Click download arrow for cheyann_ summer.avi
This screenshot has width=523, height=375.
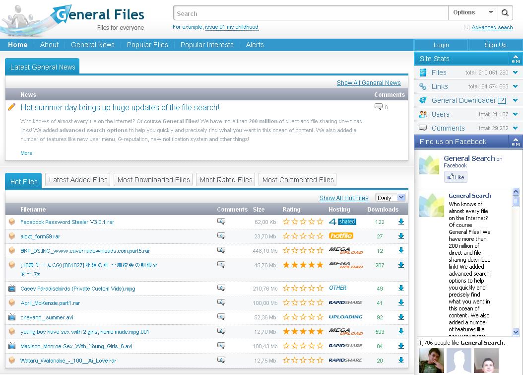[x=401, y=317]
